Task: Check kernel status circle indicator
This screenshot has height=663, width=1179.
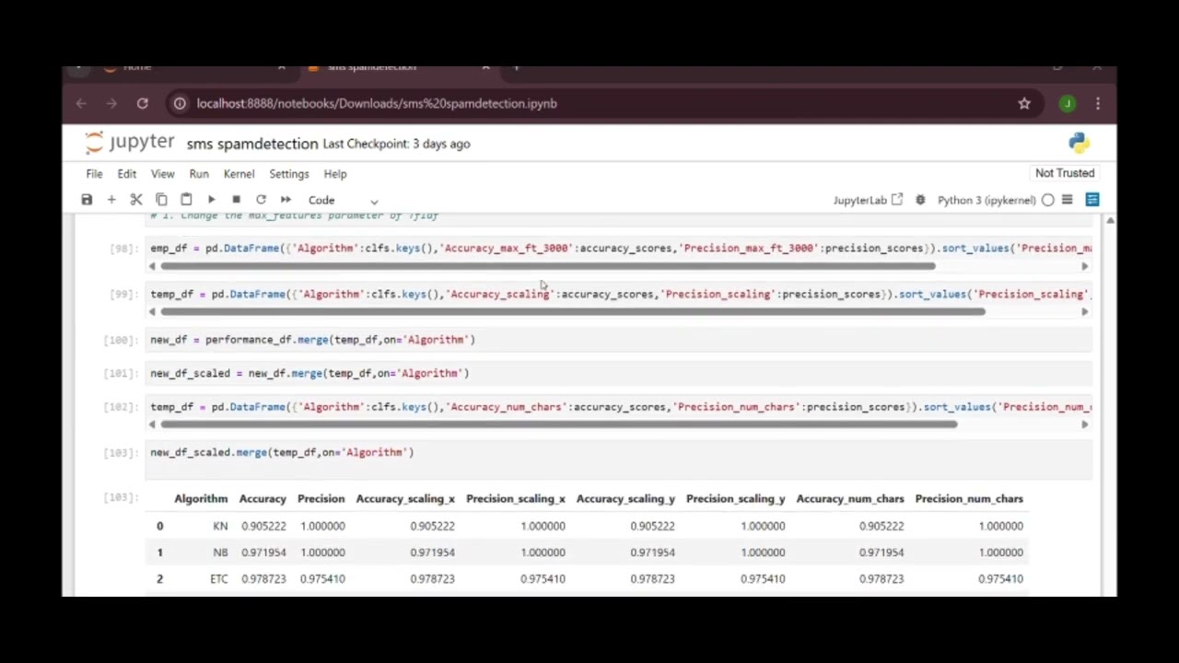Action: [1047, 200]
